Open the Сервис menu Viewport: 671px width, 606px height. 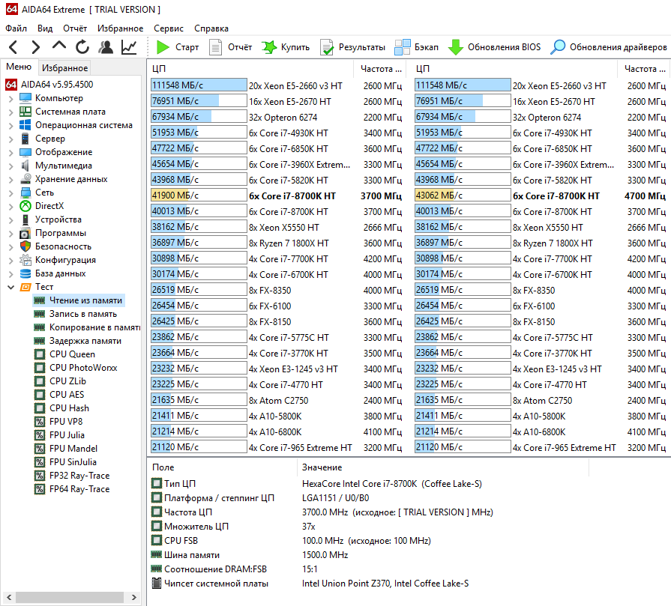point(168,28)
